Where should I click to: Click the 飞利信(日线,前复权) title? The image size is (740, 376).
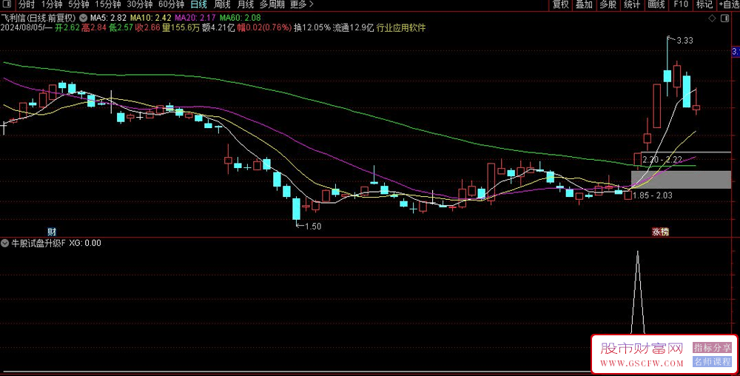38,18
